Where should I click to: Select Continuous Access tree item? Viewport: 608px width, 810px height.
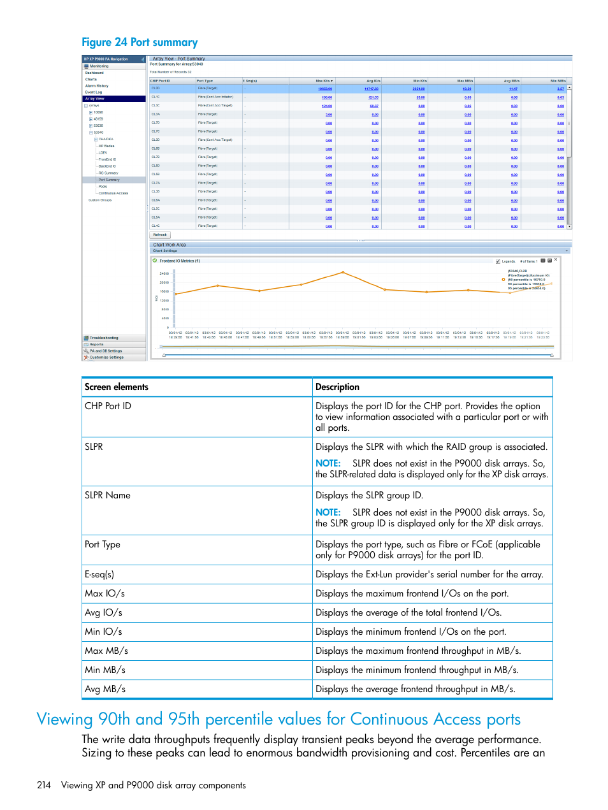coord(113,193)
